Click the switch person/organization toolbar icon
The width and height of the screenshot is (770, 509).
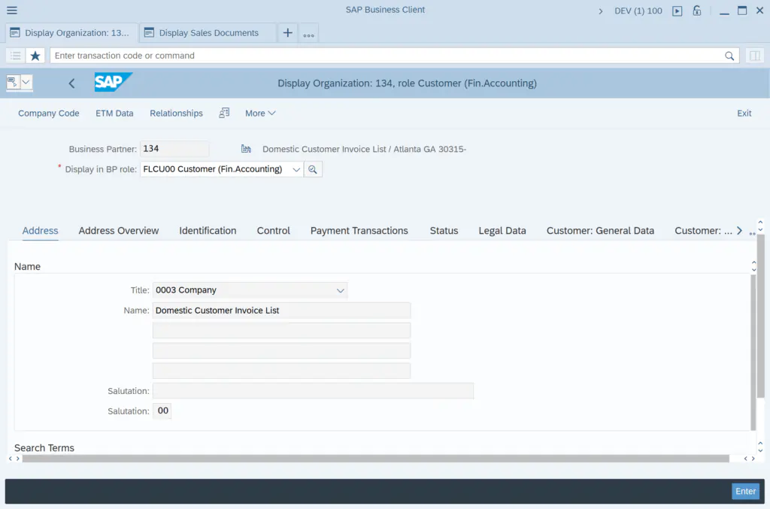coord(224,113)
